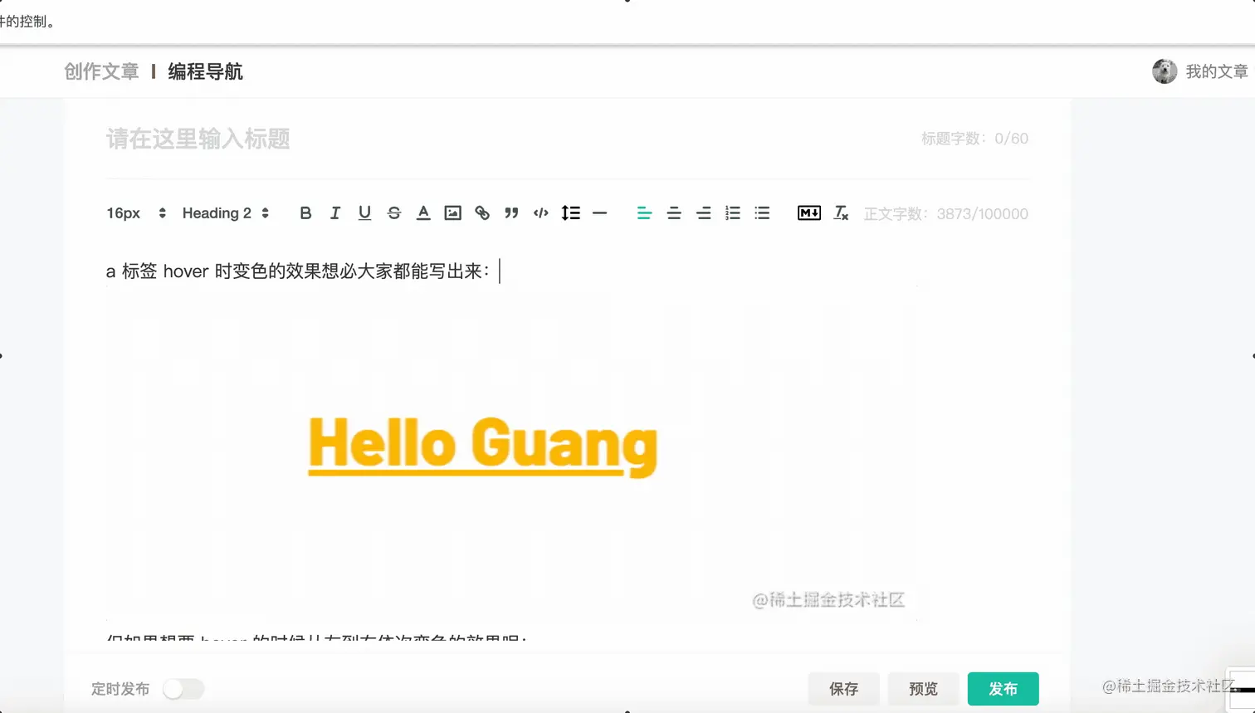Screen dimensions: 1255x713
Task: Insert a blockquote
Action: [511, 213]
